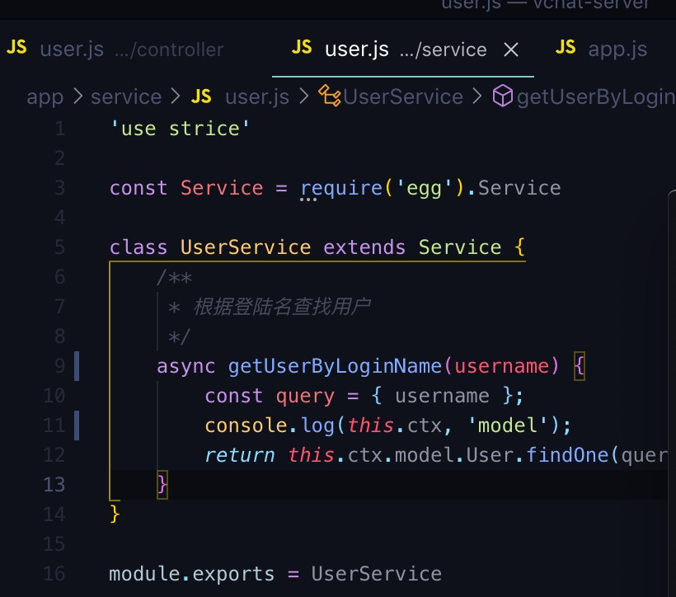
Task: Close the active service user.js tab
Action: tap(511, 49)
